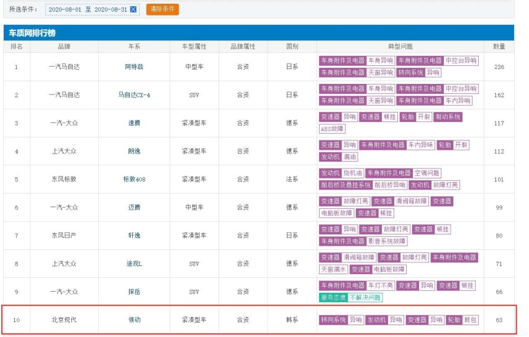Click the 空调问题 tag in the 标致408 row
Viewport: 529px width, 337px height.
tap(427, 173)
